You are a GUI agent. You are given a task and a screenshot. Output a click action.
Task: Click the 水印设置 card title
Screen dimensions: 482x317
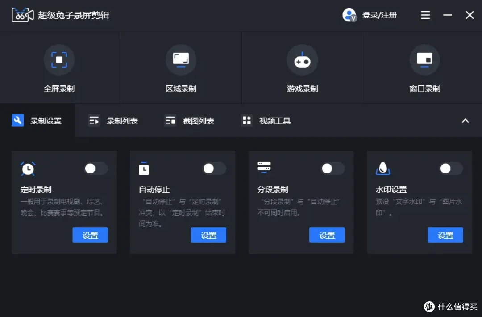click(x=391, y=190)
